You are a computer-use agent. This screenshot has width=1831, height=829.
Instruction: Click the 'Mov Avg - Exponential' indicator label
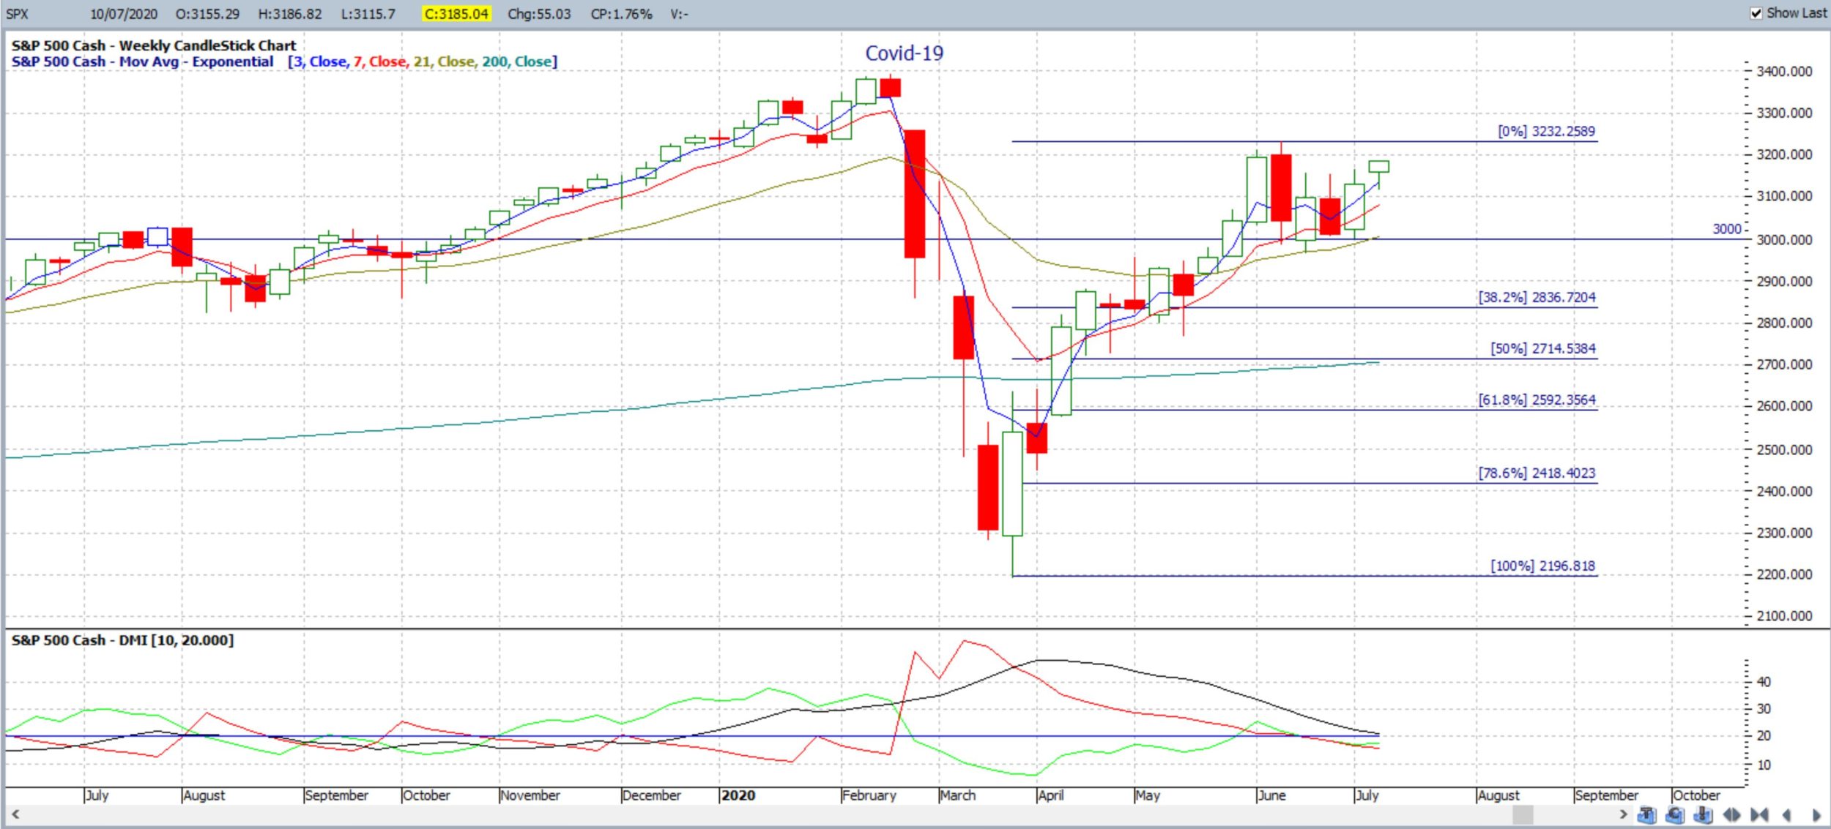tap(196, 61)
